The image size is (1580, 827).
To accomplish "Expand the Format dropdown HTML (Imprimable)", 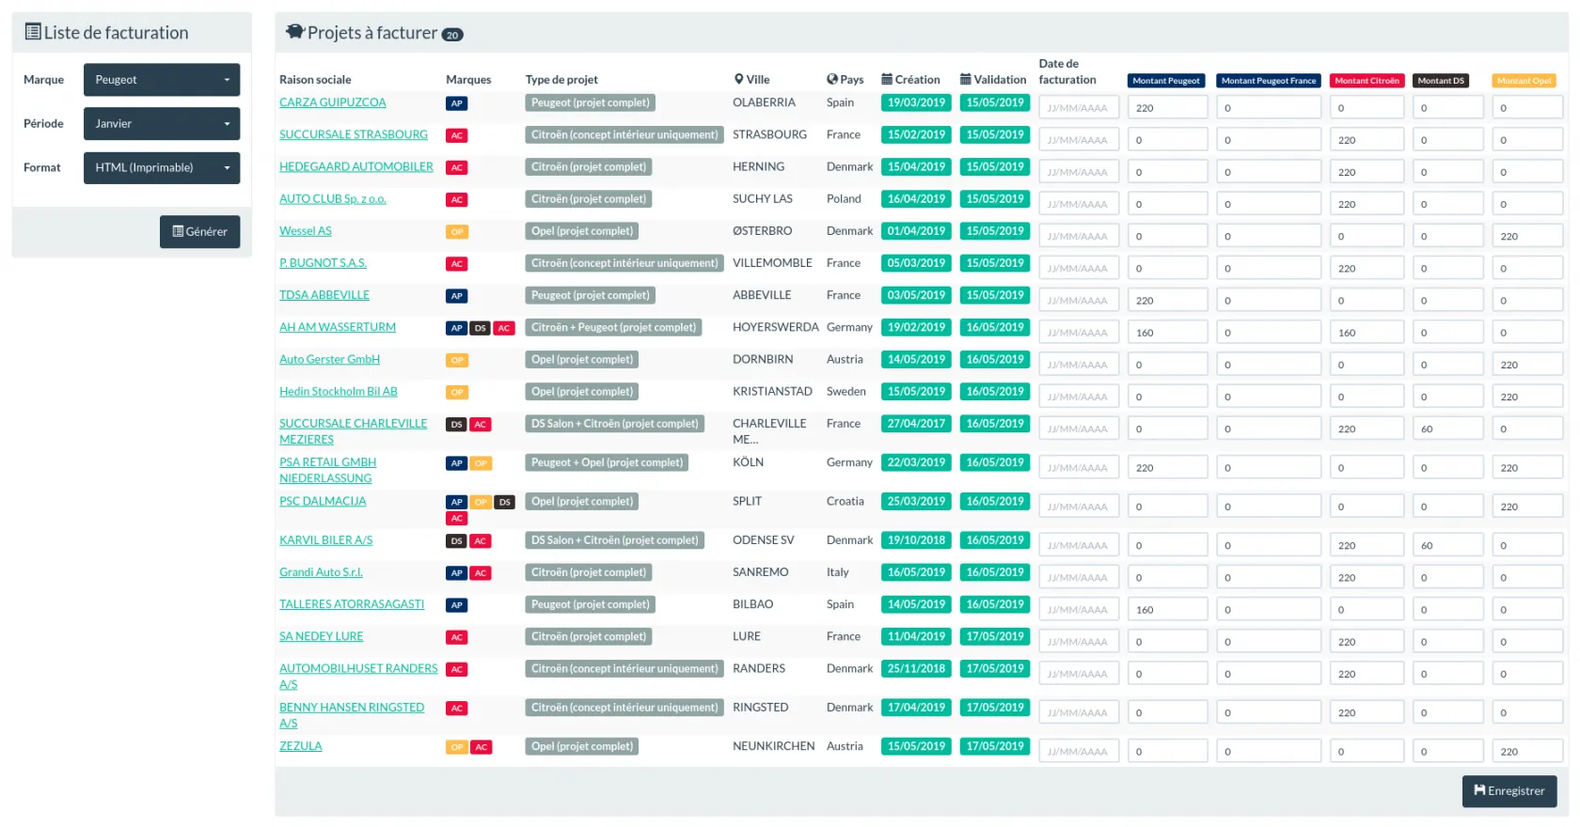I will click(162, 168).
